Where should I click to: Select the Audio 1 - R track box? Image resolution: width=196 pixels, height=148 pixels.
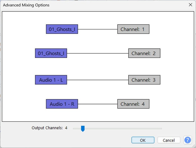62,104
